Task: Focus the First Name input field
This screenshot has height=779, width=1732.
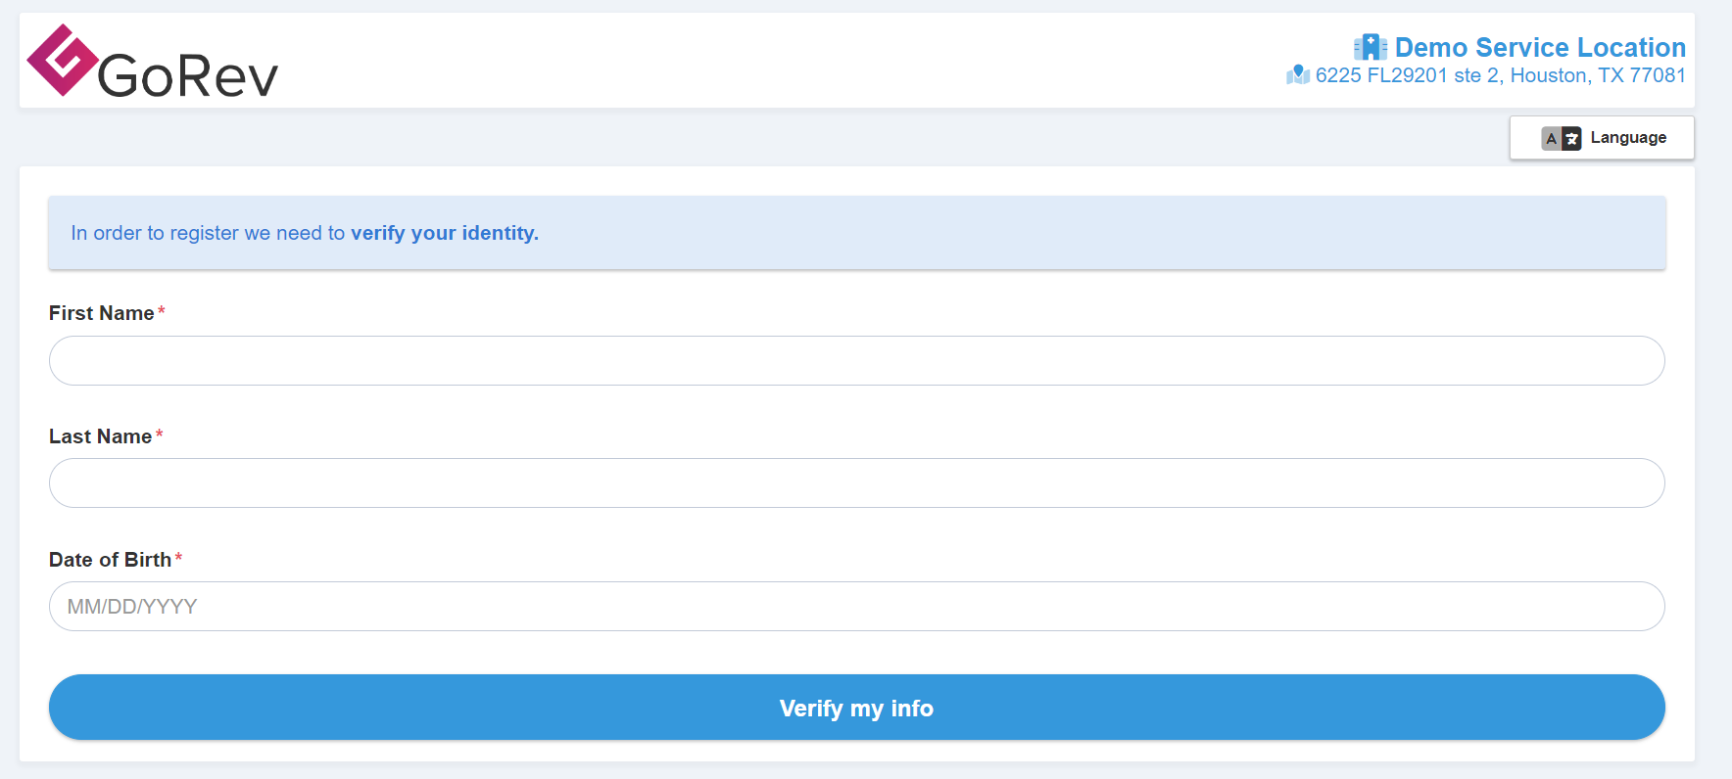Action: 856,361
